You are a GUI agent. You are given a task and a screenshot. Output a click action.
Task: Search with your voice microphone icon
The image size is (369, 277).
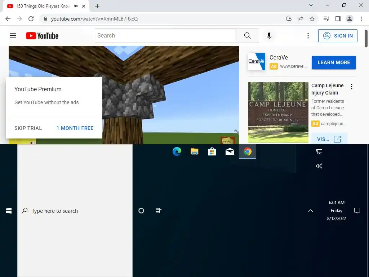point(269,36)
